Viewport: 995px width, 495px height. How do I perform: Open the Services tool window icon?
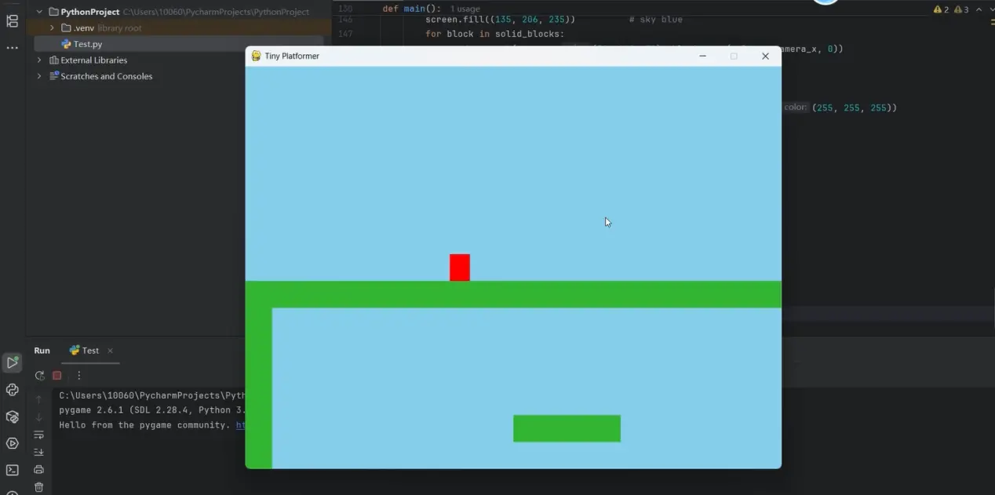pyautogui.click(x=12, y=443)
